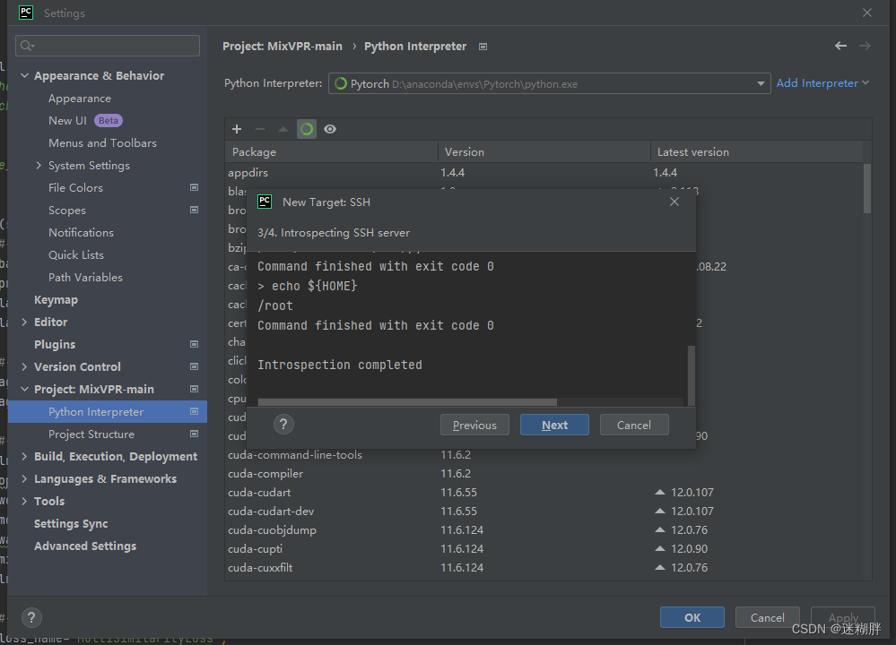Click upgrade arrow for cuda-cuxxfilt
This screenshot has width=896, height=645.
click(660, 567)
